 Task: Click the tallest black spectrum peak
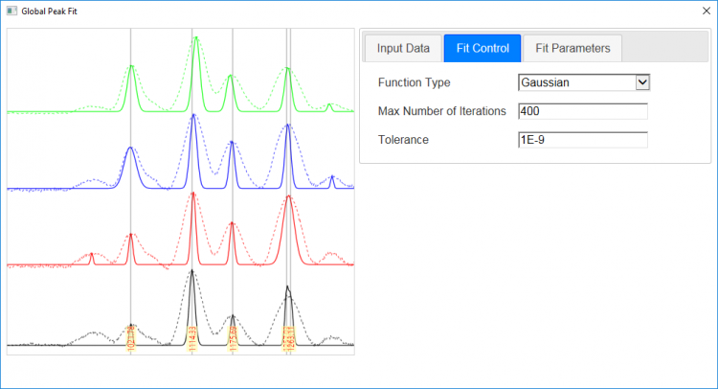(x=192, y=272)
